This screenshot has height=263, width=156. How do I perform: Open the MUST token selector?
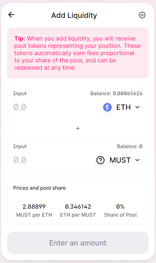point(119,160)
